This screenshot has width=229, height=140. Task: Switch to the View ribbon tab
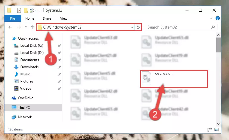(x=64, y=18)
